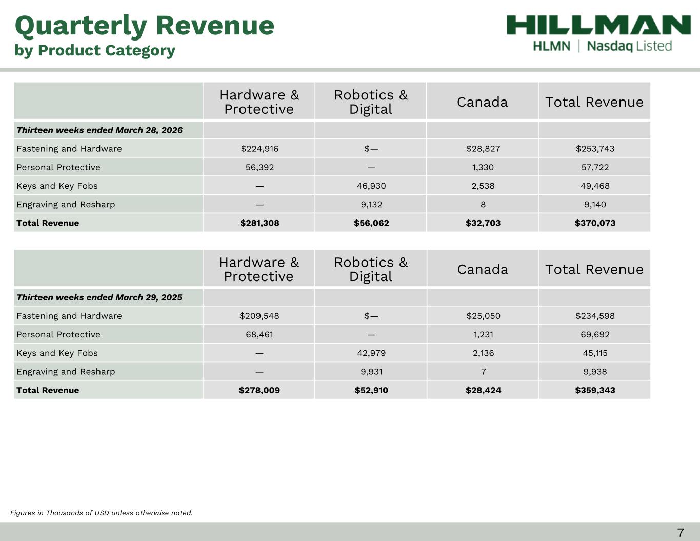Viewport: 700px width, 541px height.
Task: Select the Thirteen weeks ended March 28, 2026 row
Action: pos(99,130)
